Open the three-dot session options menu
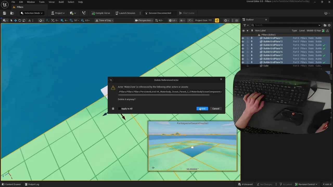Screen dimensions: 333x187 (x=140, y=13)
